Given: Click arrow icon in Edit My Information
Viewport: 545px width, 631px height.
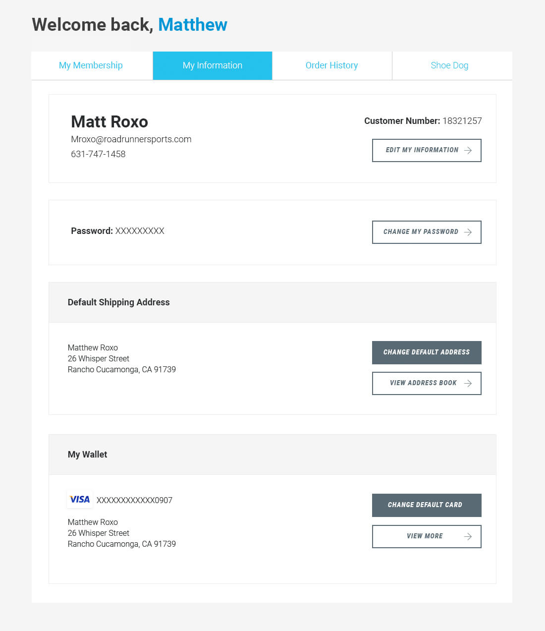Looking at the screenshot, I should (x=468, y=150).
